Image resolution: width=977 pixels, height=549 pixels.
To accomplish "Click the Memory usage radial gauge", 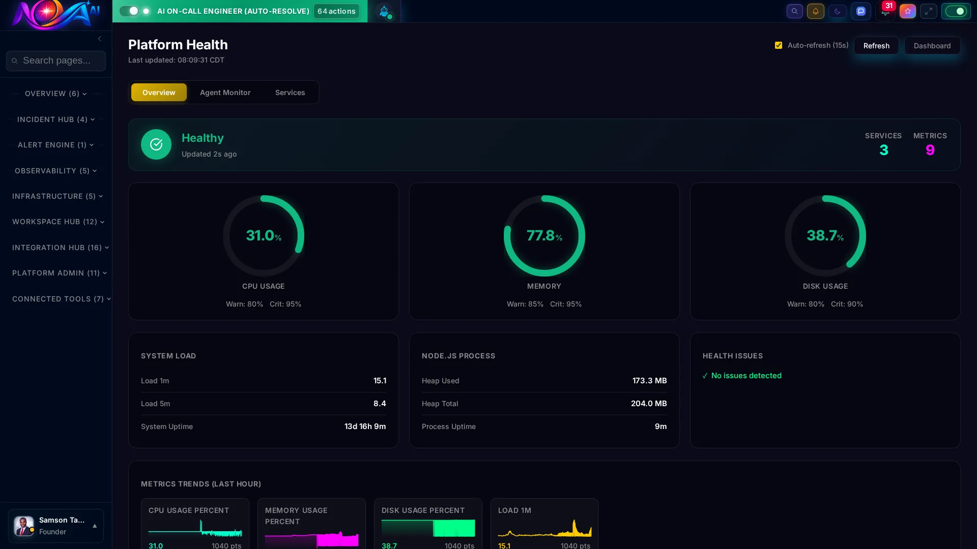I will 544,235.
